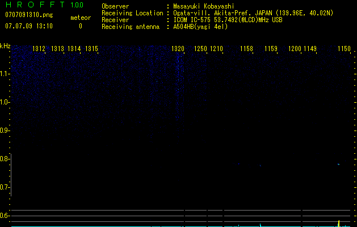The image size is (357, 227).
Task: Select the observer name Masayuki Kobayashi
Action: (x=204, y=6)
